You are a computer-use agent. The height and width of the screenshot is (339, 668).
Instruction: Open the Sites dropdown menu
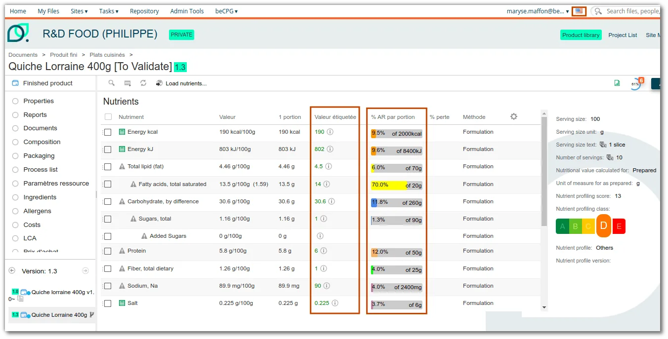[x=79, y=11]
